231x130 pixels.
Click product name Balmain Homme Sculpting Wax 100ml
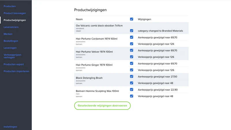click(97, 91)
